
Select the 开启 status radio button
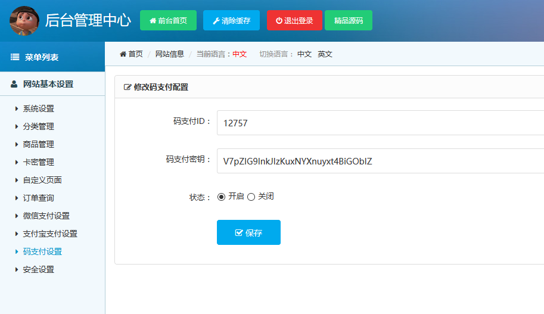coord(222,197)
